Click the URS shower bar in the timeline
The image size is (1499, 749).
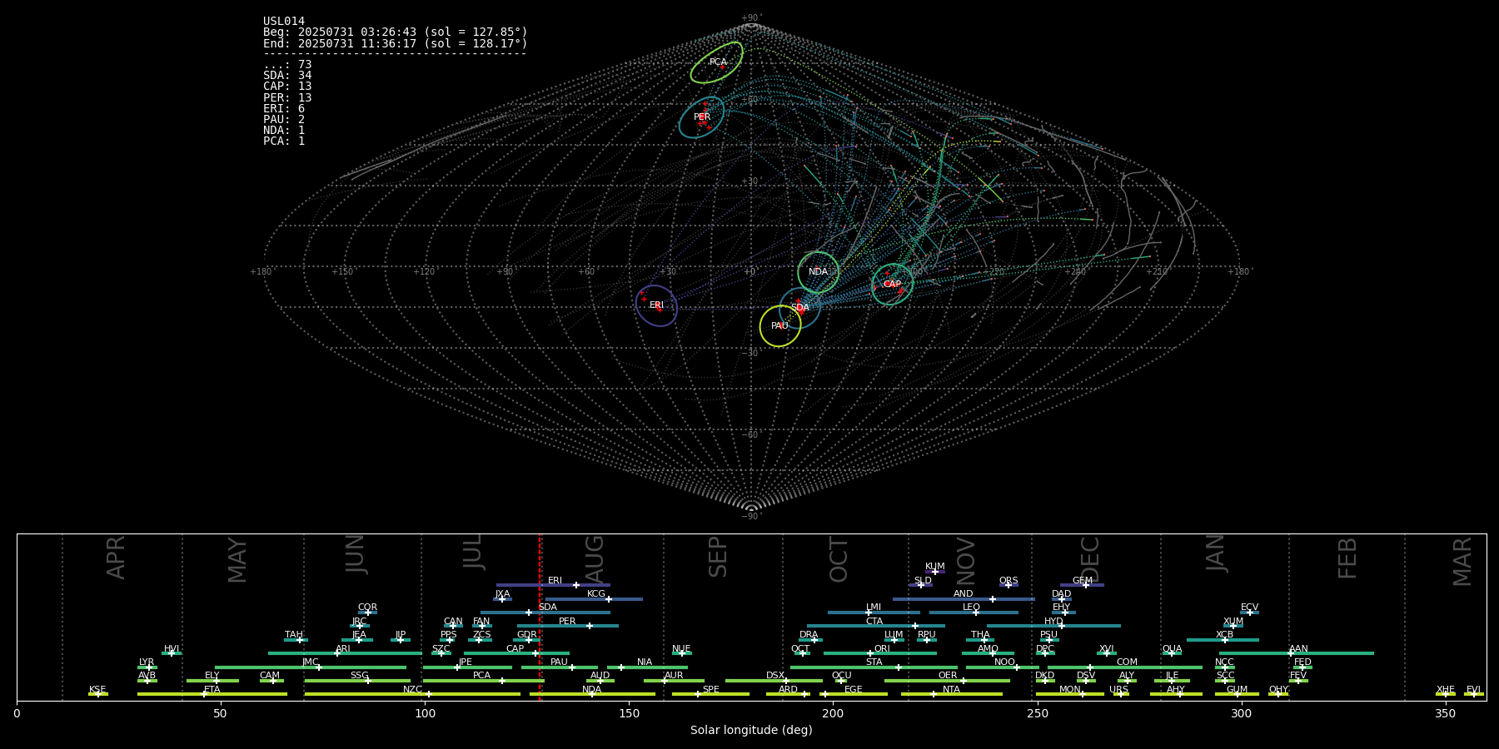(x=1121, y=694)
